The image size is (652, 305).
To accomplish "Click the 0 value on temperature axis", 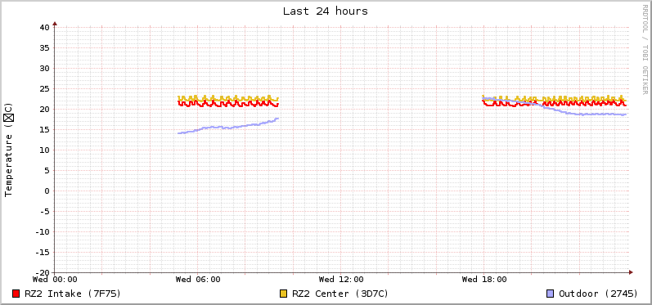I will pyautogui.click(x=47, y=191).
